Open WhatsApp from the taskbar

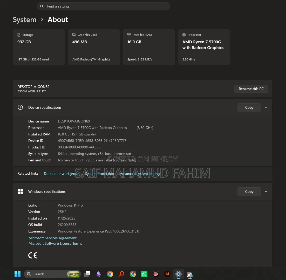click(x=144, y=274)
